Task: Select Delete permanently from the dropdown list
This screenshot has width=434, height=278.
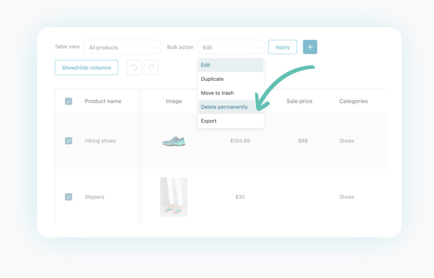Action: [x=224, y=107]
